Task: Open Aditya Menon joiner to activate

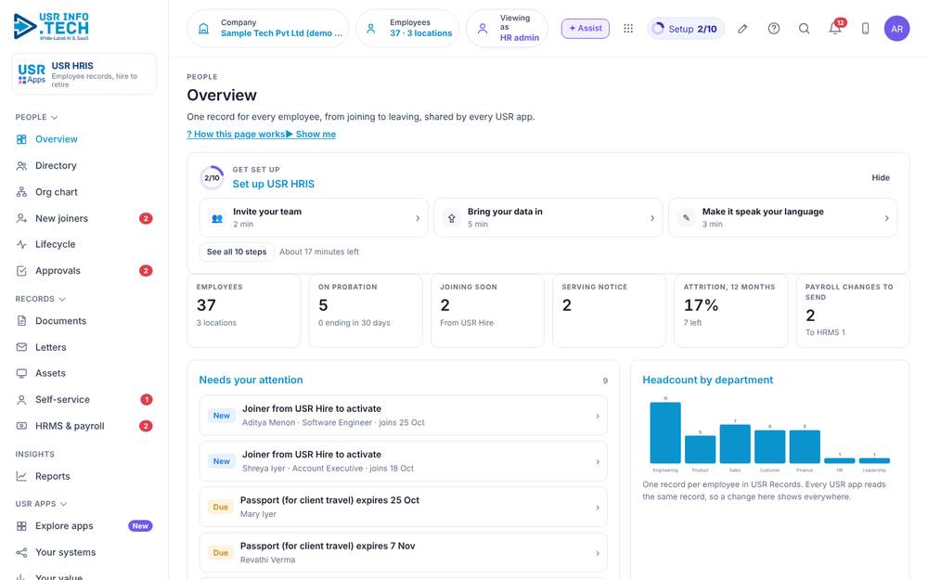Action: pos(403,416)
